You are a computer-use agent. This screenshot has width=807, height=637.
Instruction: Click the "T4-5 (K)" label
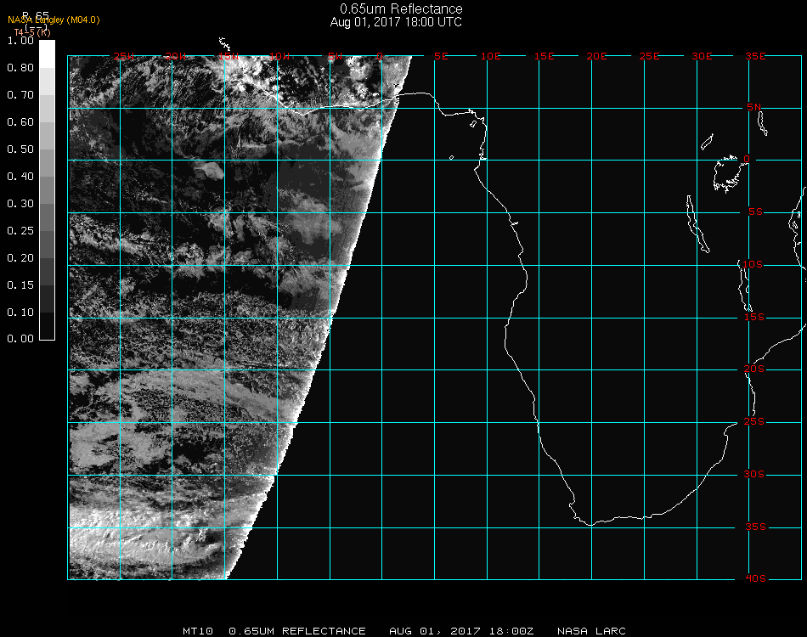32,32
